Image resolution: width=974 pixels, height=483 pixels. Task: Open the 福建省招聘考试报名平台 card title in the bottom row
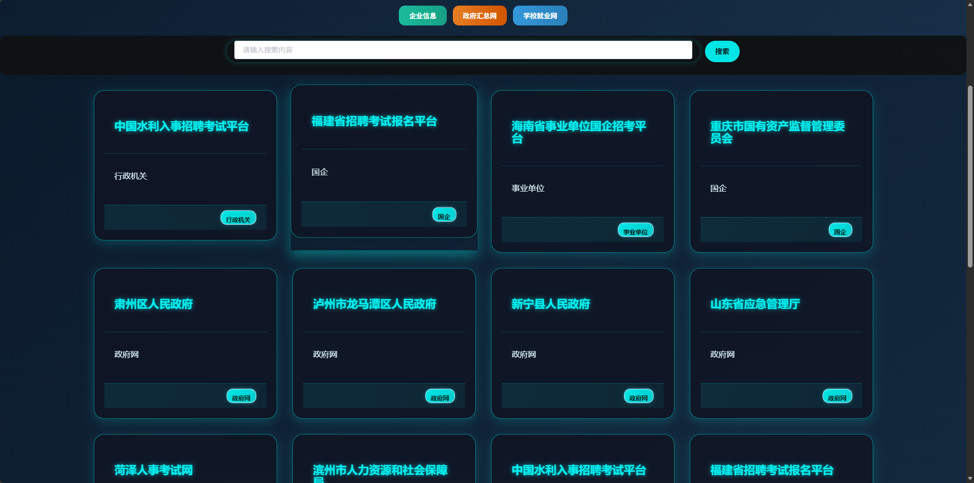tap(772, 470)
